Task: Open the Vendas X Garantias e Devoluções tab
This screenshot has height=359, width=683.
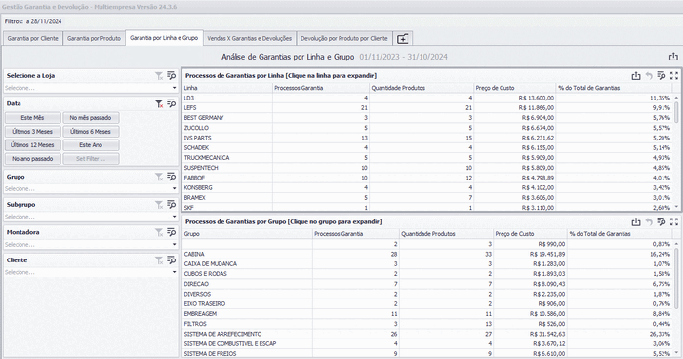Action: [249, 38]
